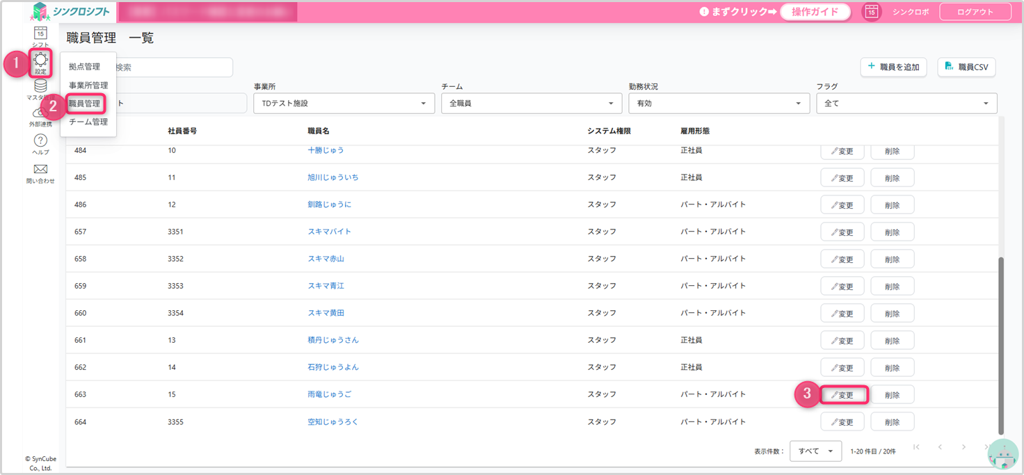Viewport: 1024px width, 475px height.
Task: Click the システム権限 column header
Action: click(609, 131)
